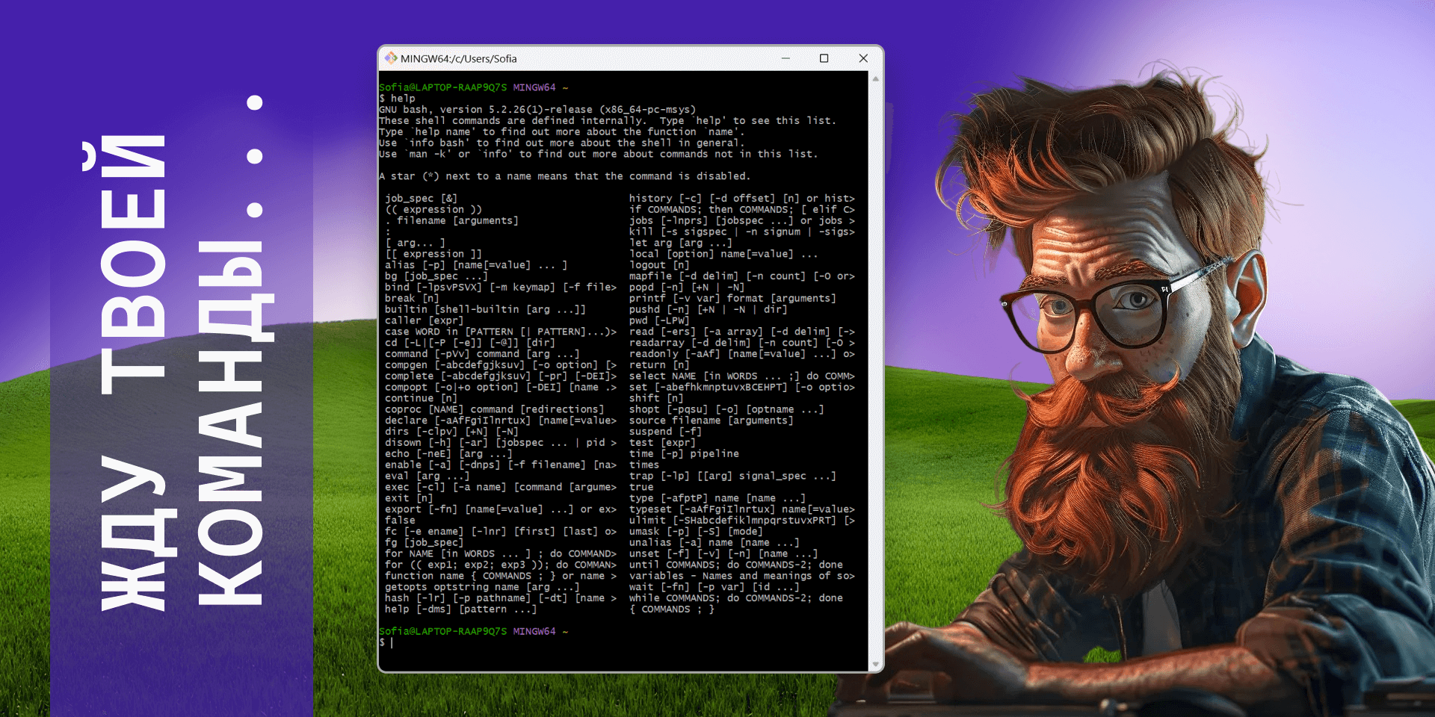The image size is (1435, 717).
Task: Click the 'source filename [arguments]' entry
Action: click(711, 420)
